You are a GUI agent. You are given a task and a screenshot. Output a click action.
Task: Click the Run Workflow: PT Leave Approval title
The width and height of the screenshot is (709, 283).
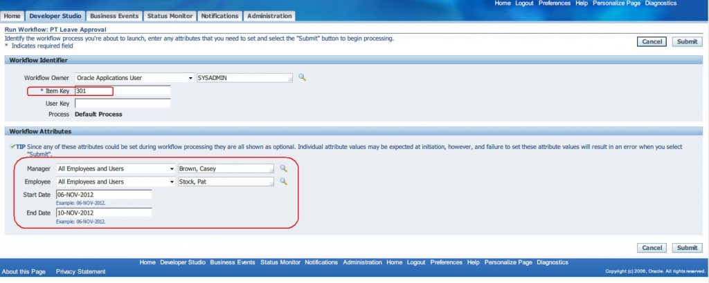pyautogui.click(x=55, y=29)
